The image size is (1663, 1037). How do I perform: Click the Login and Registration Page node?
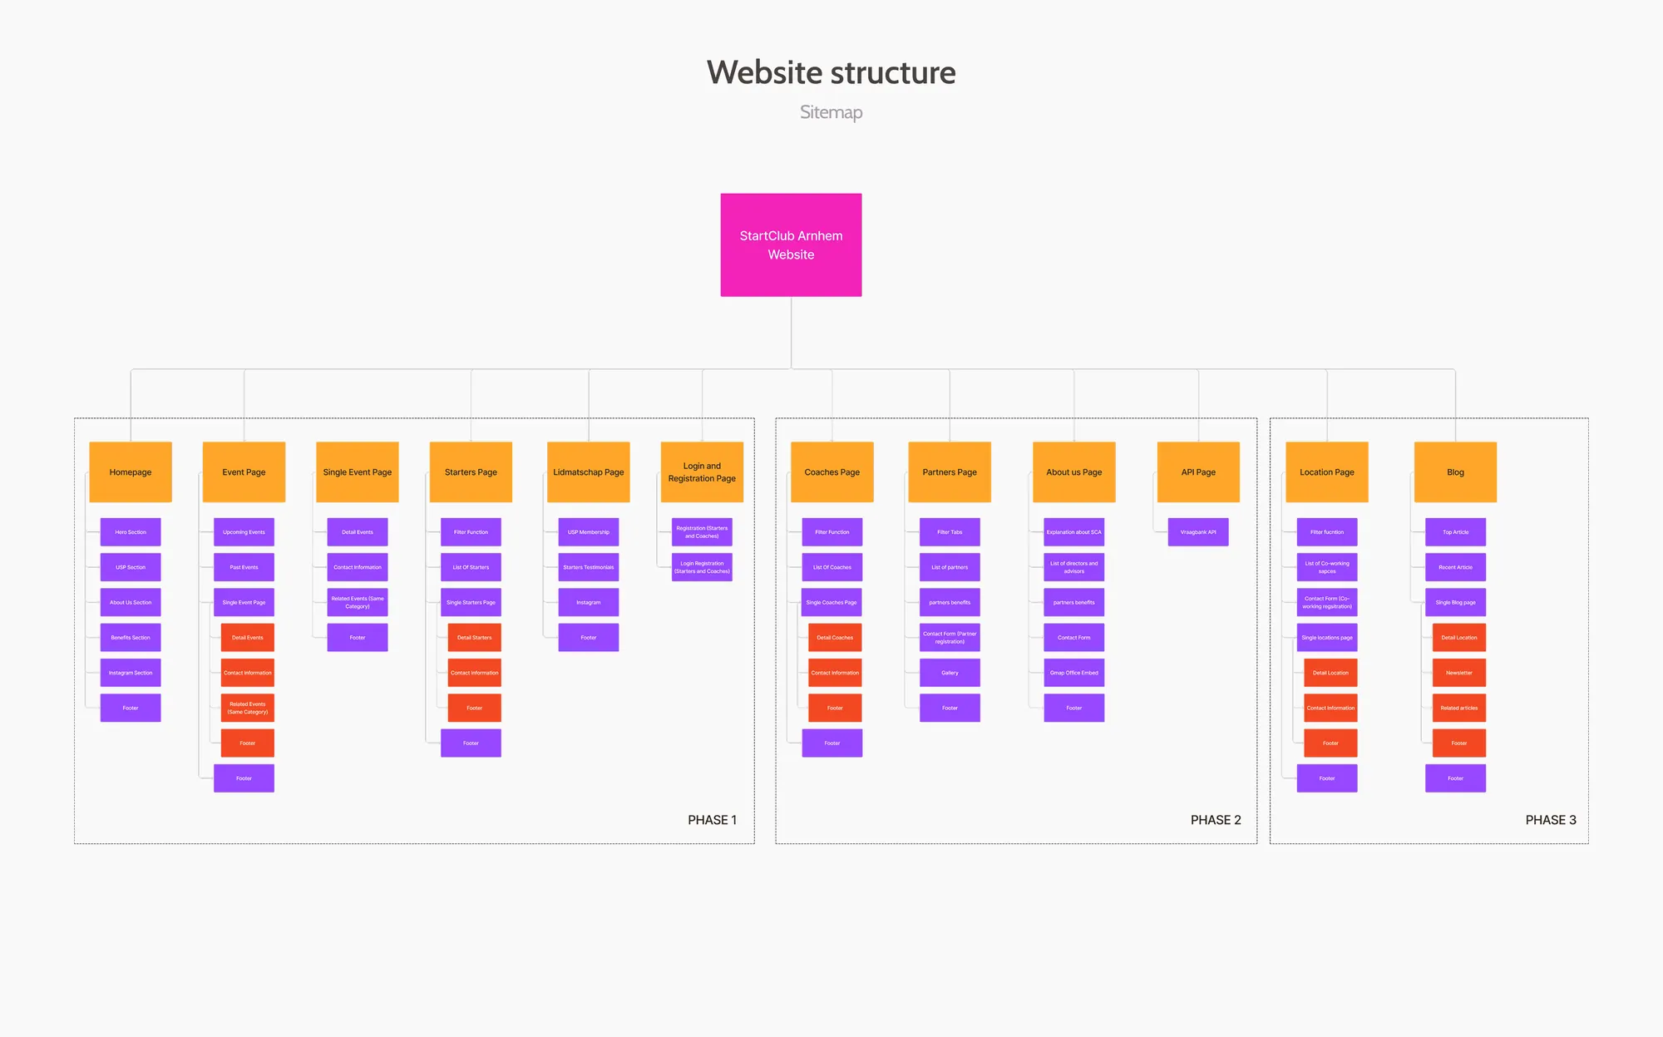(x=702, y=472)
